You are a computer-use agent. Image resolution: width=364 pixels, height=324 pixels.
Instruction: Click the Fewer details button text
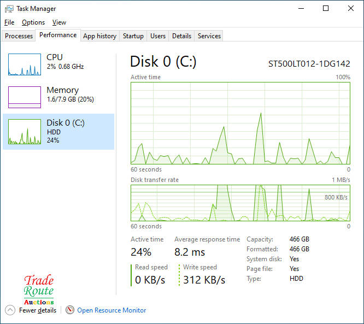tap(38, 310)
